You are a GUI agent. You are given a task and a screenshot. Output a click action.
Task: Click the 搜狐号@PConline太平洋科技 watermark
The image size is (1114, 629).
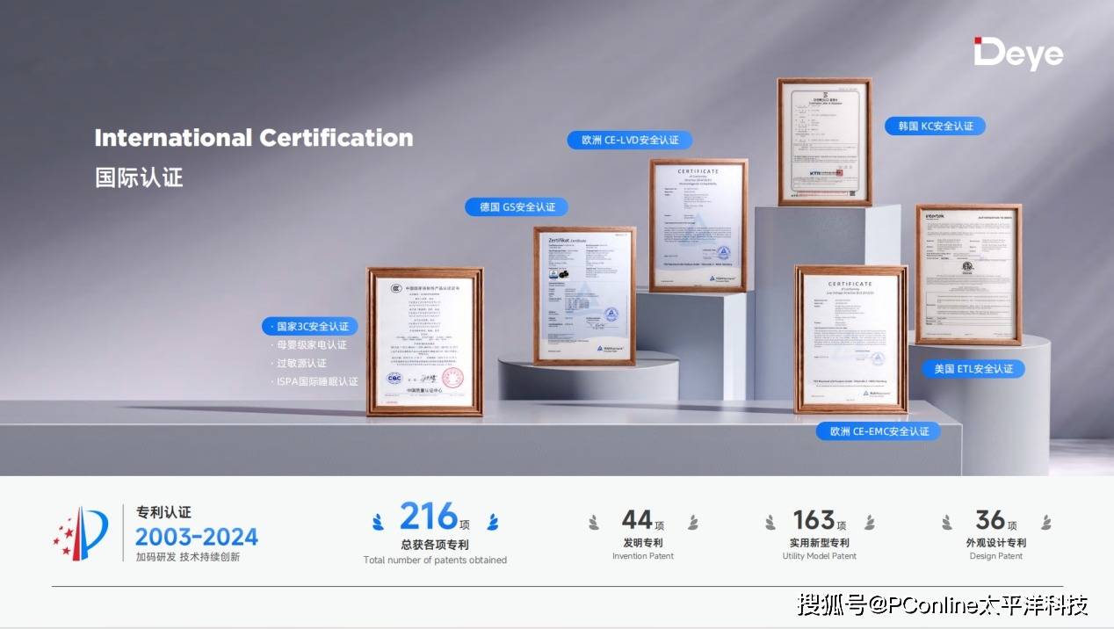pos(943,604)
